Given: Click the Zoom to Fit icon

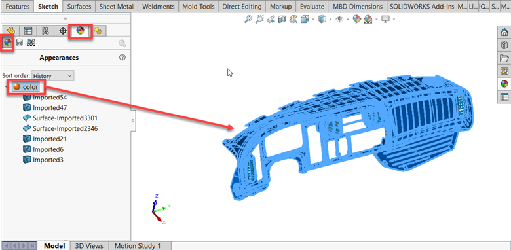Looking at the screenshot, I should pos(249,19).
